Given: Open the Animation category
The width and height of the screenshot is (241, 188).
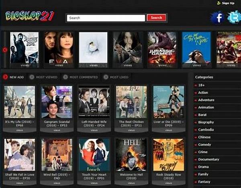Looking at the screenshot, I should point(206,107).
